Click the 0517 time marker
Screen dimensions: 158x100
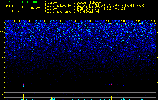point(108,21)
